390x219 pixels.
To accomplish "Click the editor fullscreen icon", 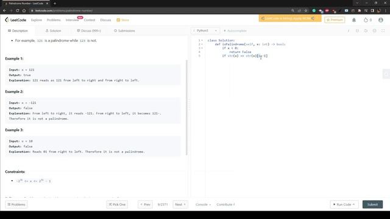I will point(383,31).
